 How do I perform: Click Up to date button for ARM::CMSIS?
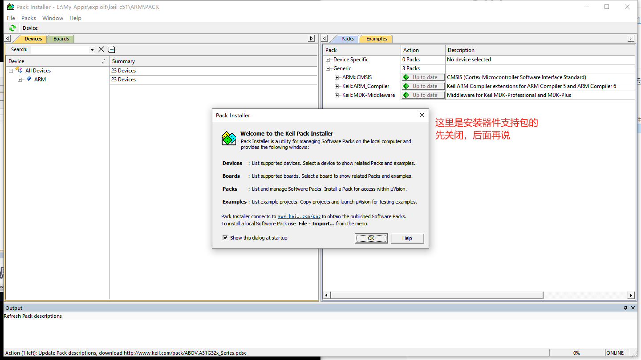click(x=423, y=77)
